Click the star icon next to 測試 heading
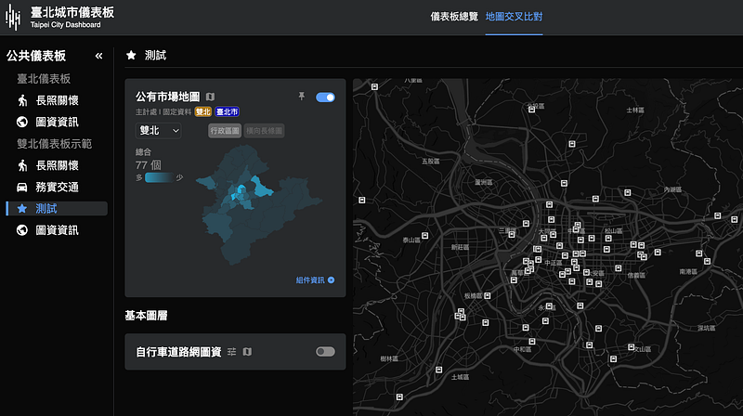This screenshot has height=416, width=743. pyautogui.click(x=131, y=56)
